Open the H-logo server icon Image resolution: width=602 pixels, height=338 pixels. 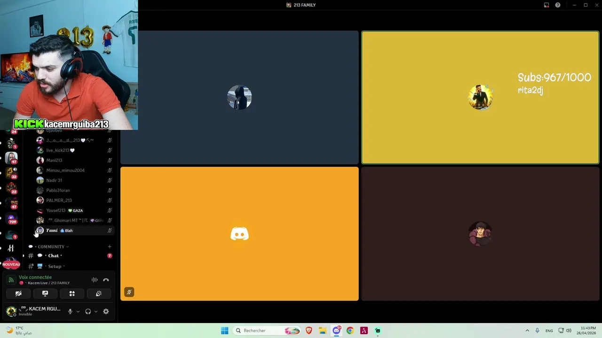click(11, 248)
